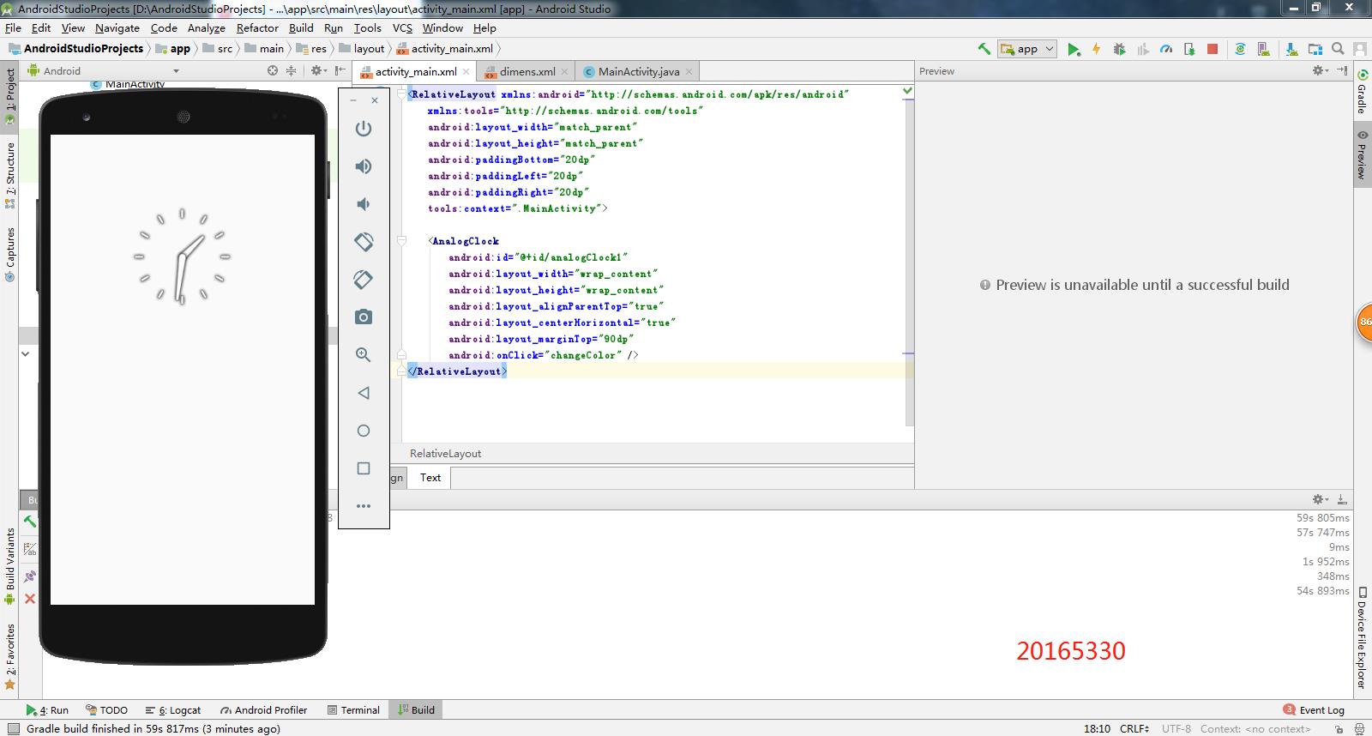Open the Android Profiler tool window button
1372x736 pixels.
tap(263, 709)
